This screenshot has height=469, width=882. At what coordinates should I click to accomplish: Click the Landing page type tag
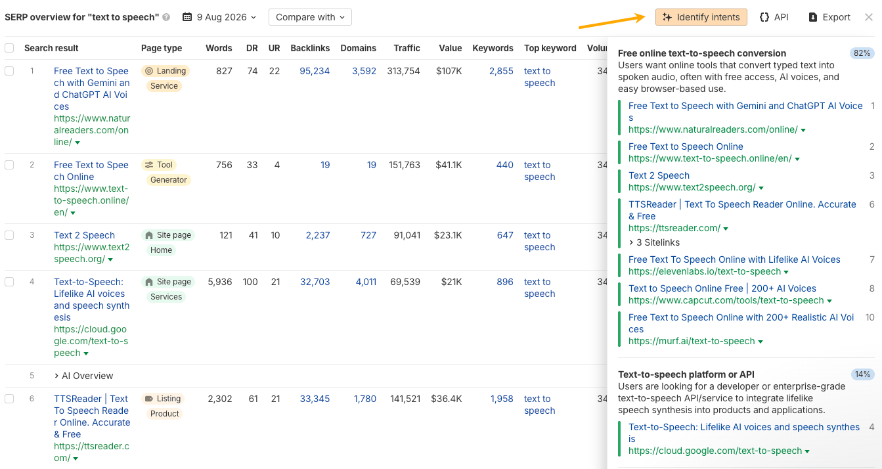[x=165, y=71]
